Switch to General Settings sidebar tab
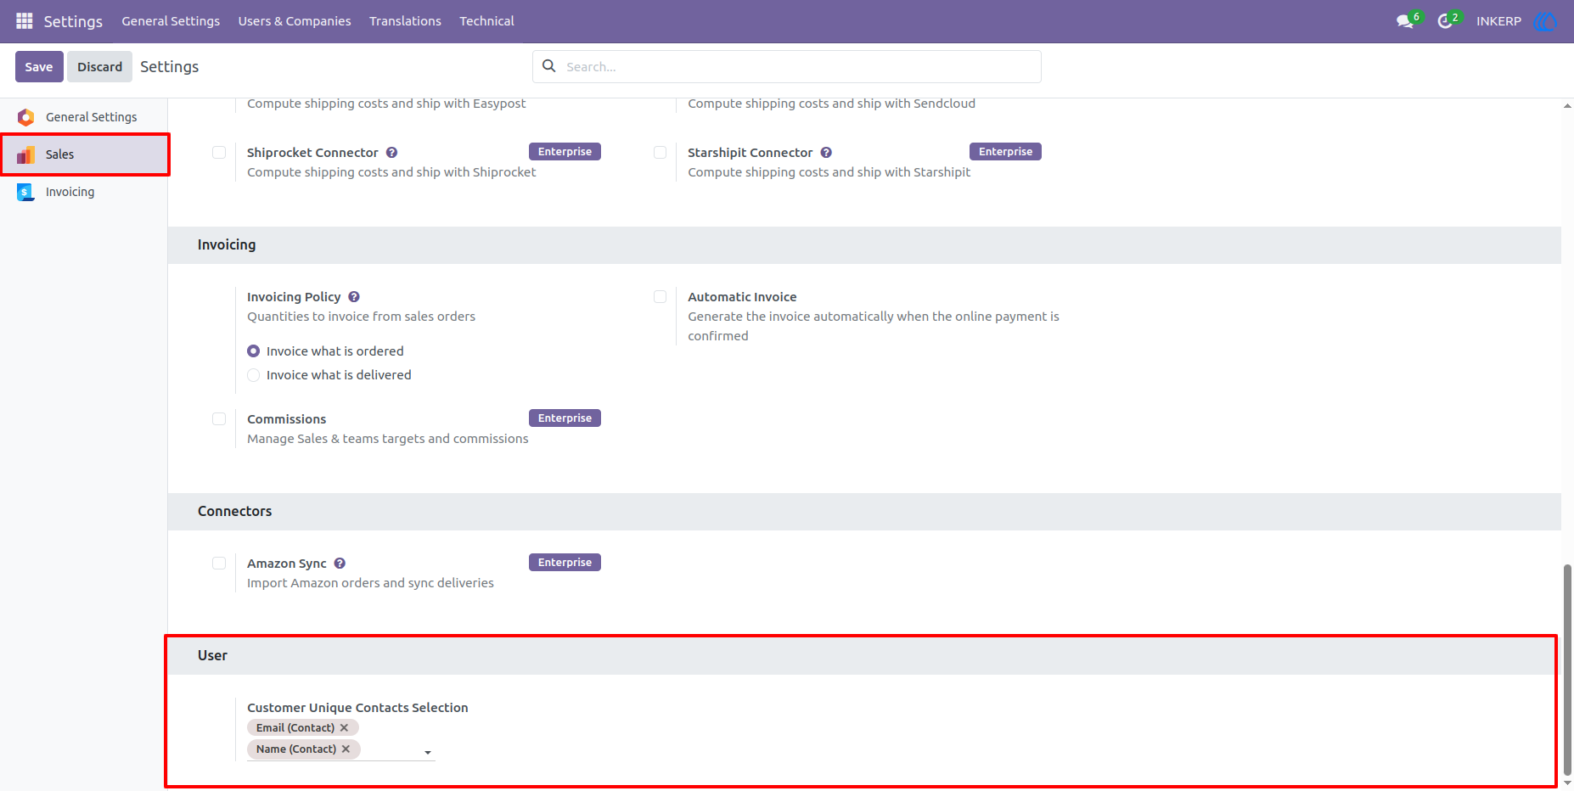The width and height of the screenshot is (1574, 791). tap(84, 117)
